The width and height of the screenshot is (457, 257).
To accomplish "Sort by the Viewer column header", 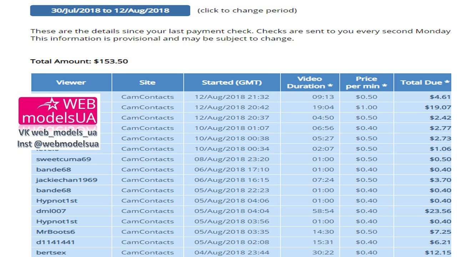I will click(x=71, y=82).
